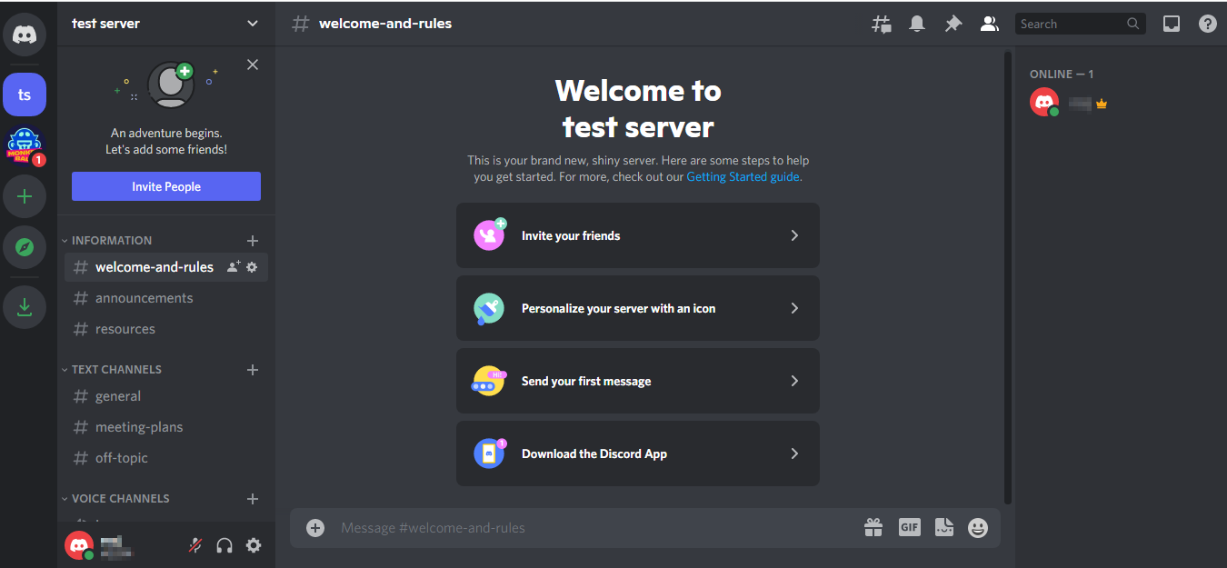This screenshot has height=568, width=1227.
Task: Click the Search input field
Action: click(x=1080, y=24)
